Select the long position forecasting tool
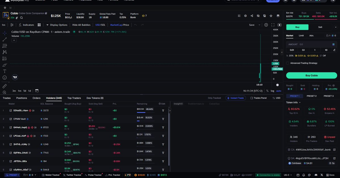Image resolution: width=340 pixels, height=178 pixels. (5, 58)
